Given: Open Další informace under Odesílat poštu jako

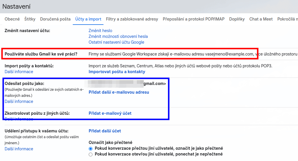Looking at the screenshot, I should (19, 101).
